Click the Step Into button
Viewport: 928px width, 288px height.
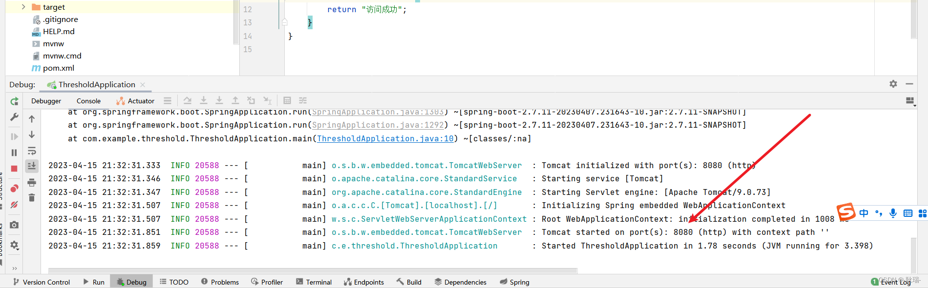click(219, 100)
